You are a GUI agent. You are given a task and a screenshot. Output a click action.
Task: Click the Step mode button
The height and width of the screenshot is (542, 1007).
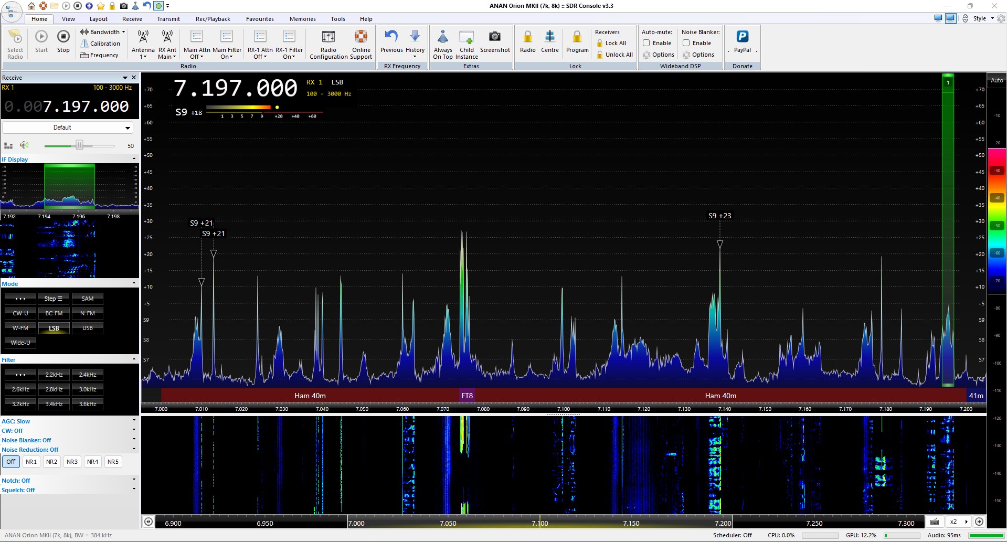54,299
